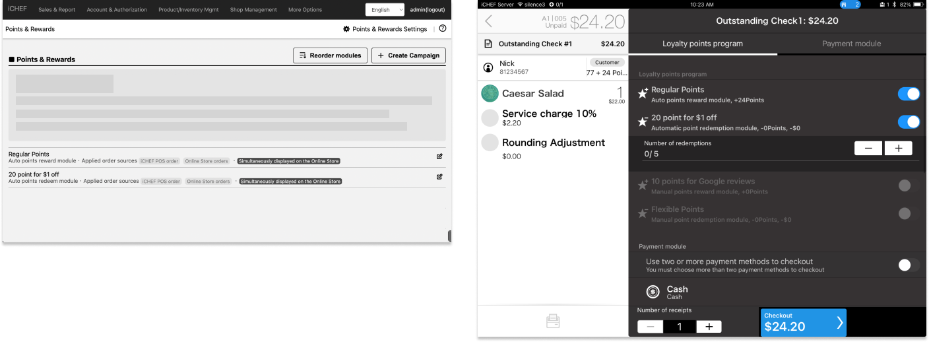This screenshot has width=929, height=342.
Task: Tap the printer icon below the order
Action: [x=553, y=321]
